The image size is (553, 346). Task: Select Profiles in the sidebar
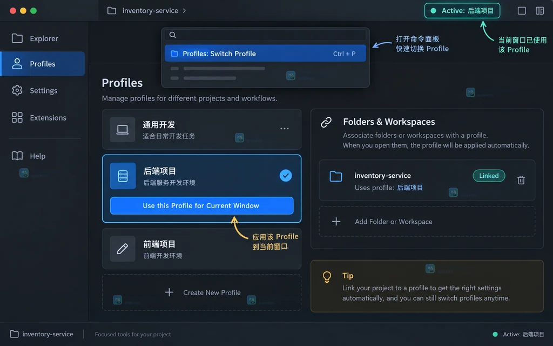(43, 64)
